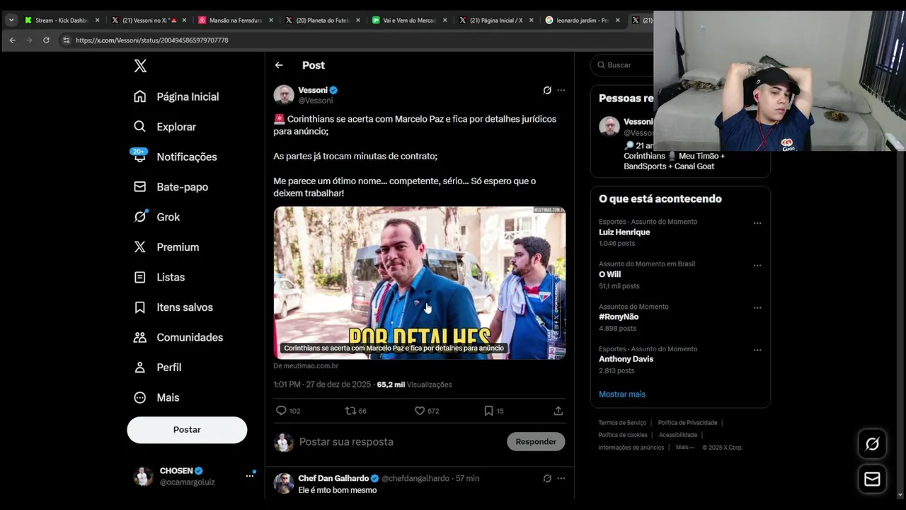Bookmark the post with 15 saves

pyautogui.click(x=488, y=411)
